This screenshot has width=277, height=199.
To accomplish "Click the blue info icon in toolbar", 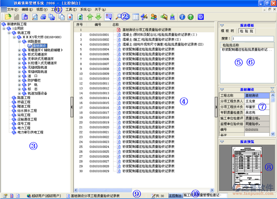I will coord(182,17).
